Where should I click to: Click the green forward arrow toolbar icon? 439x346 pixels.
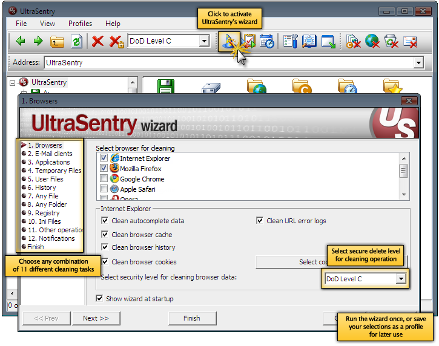38,42
